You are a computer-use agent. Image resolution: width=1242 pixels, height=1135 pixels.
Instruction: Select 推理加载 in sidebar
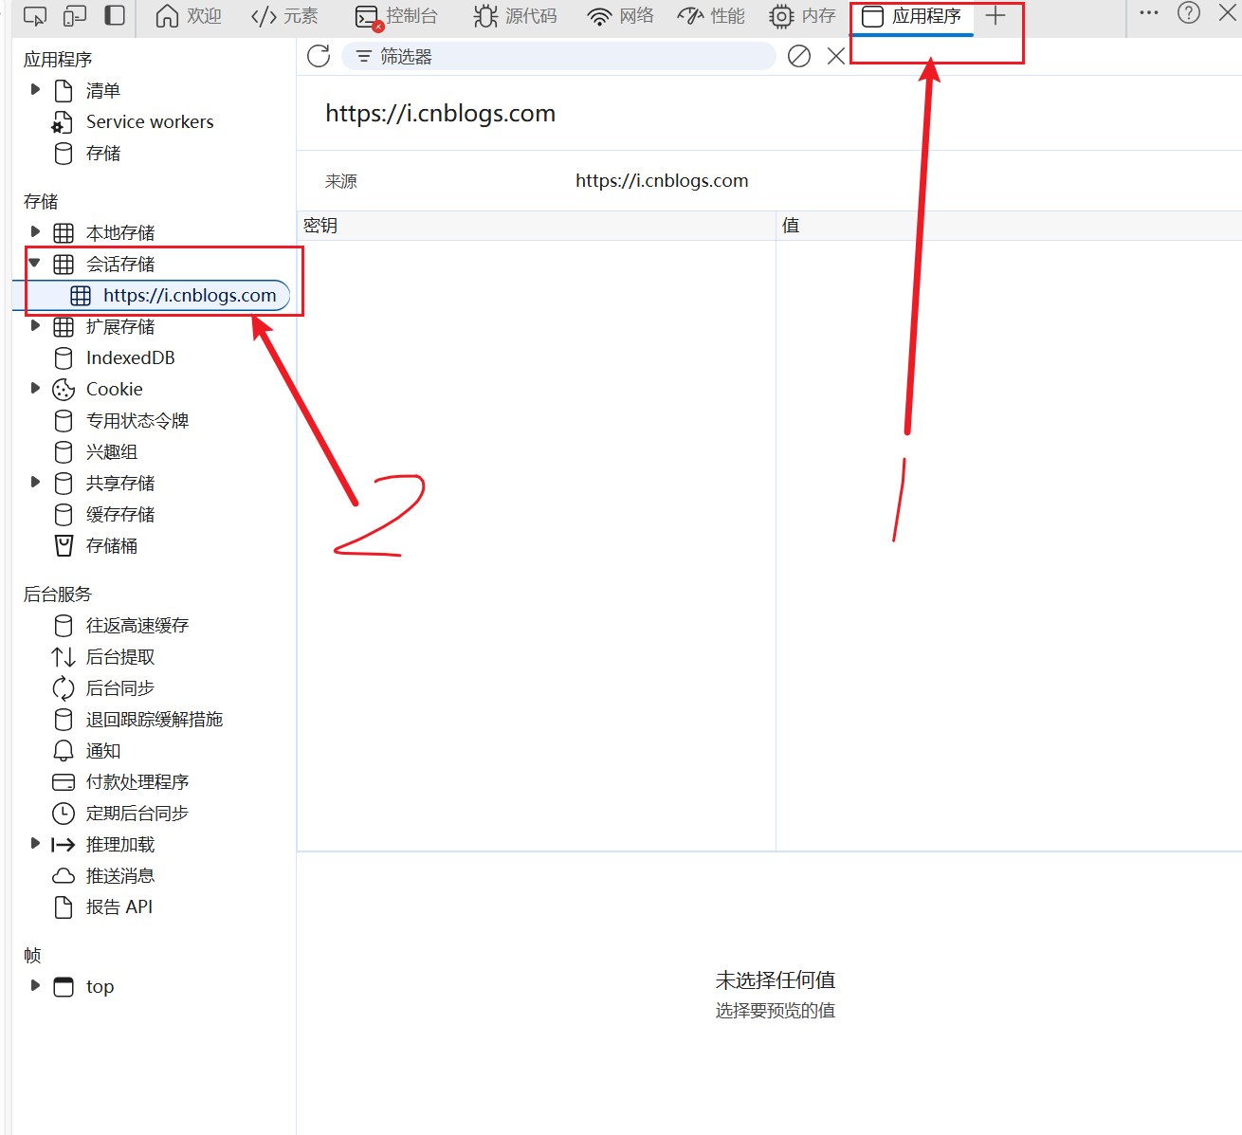coord(120,844)
